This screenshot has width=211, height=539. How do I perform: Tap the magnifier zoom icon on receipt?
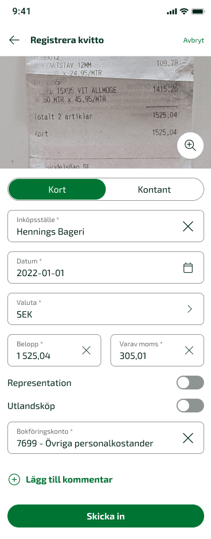pyautogui.click(x=190, y=146)
